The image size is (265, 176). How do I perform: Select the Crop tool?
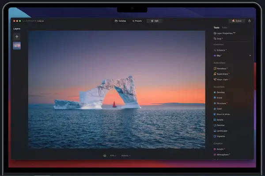(218, 39)
